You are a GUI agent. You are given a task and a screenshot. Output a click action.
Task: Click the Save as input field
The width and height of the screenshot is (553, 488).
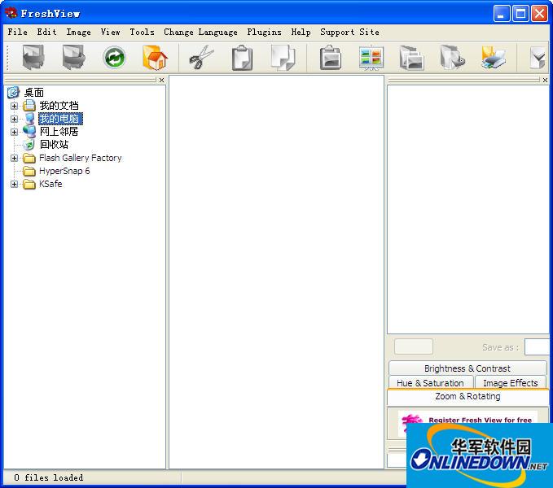(538, 347)
